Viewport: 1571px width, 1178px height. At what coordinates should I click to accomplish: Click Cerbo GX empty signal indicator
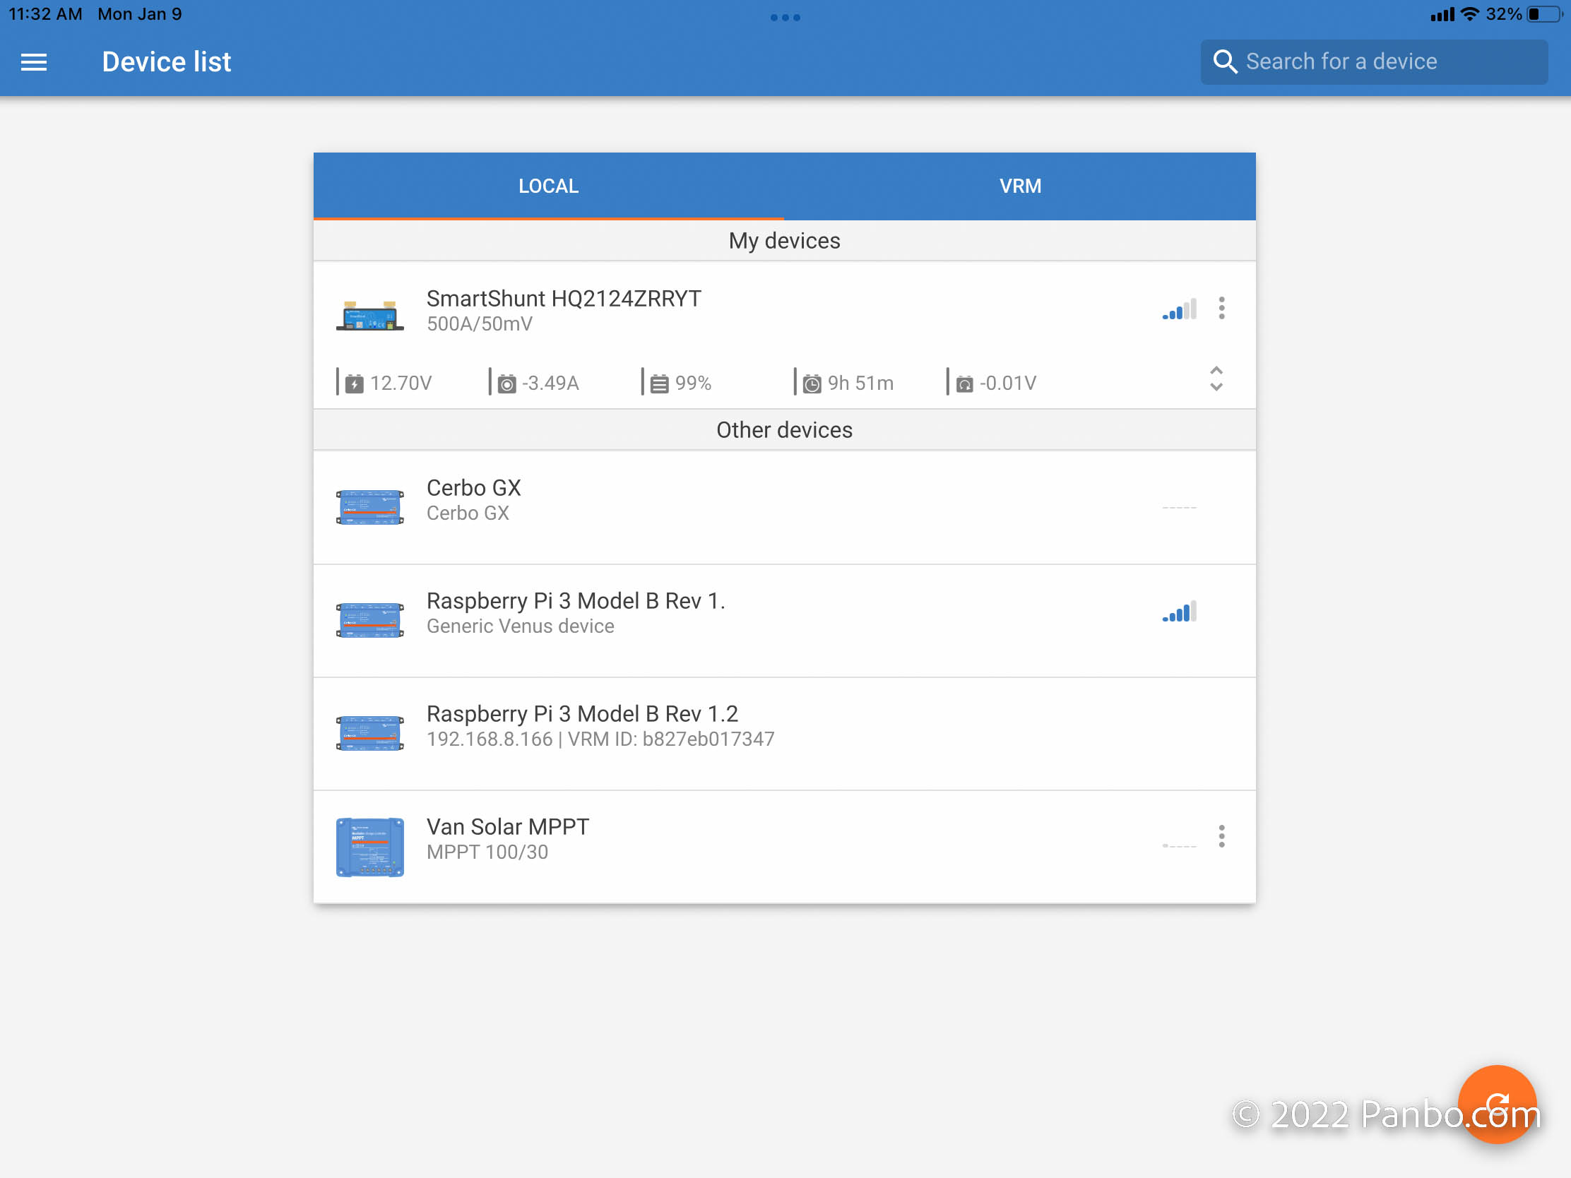tap(1180, 508)
